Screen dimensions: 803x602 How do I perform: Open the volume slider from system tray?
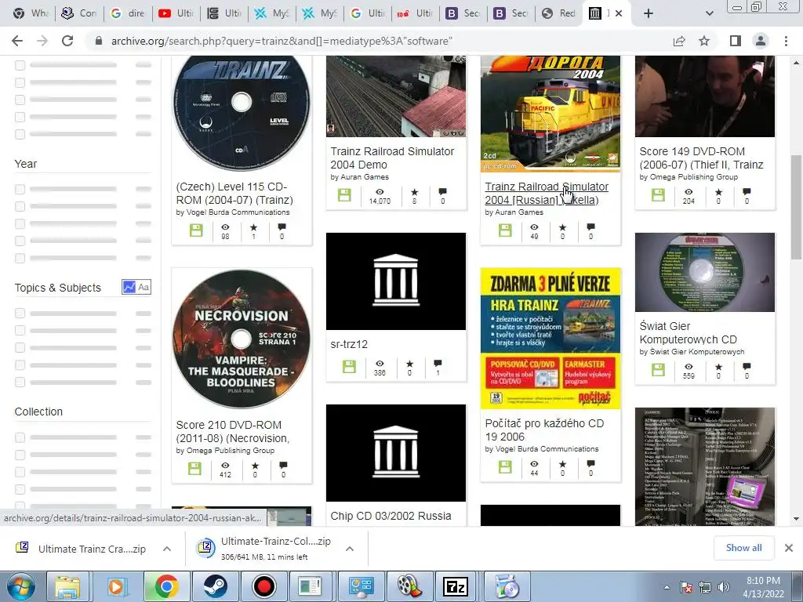tap(723, 587)
